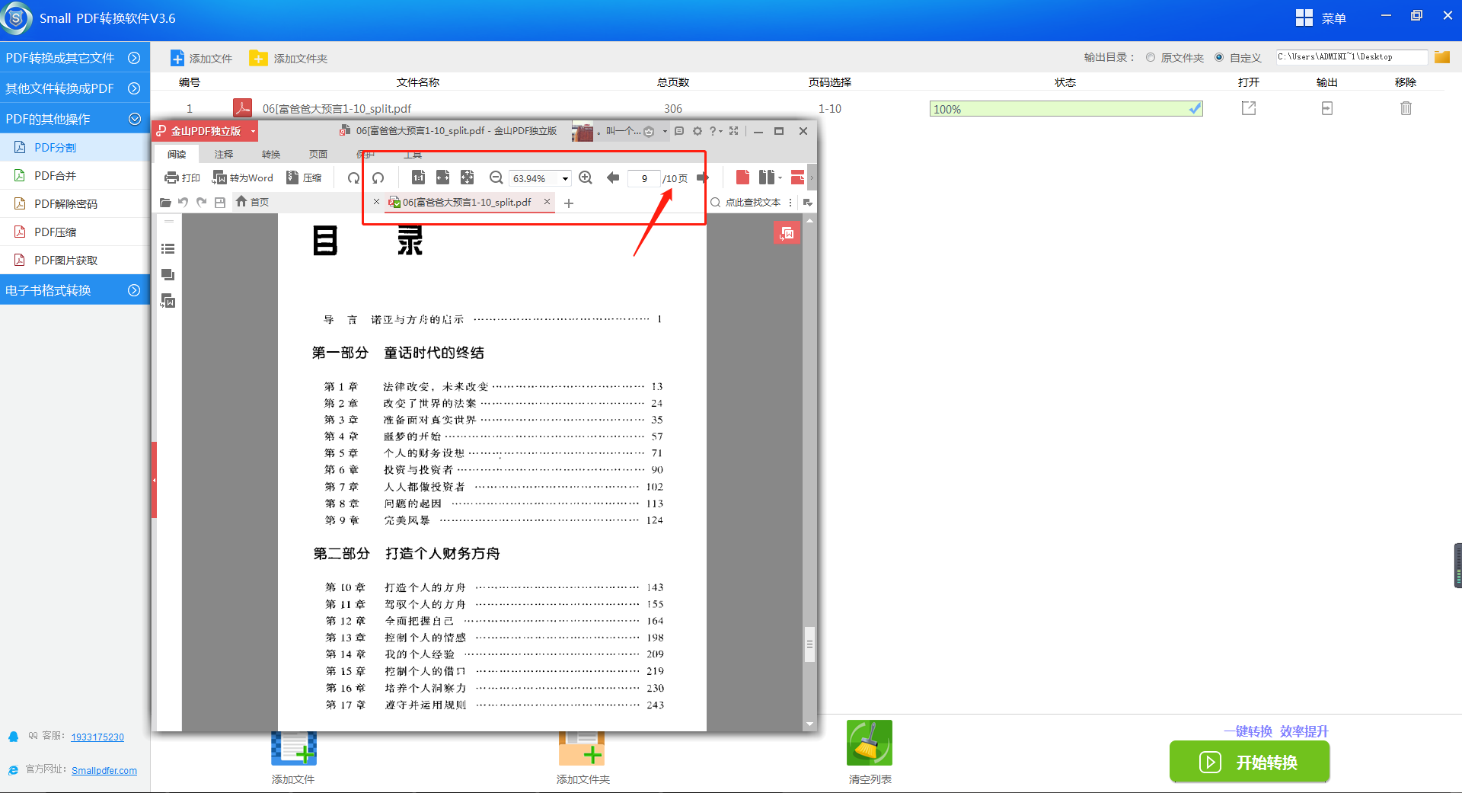Select PDF解除密码 in the sidebar
Screen dimensions: 1462x793
(x=75, y=204)
